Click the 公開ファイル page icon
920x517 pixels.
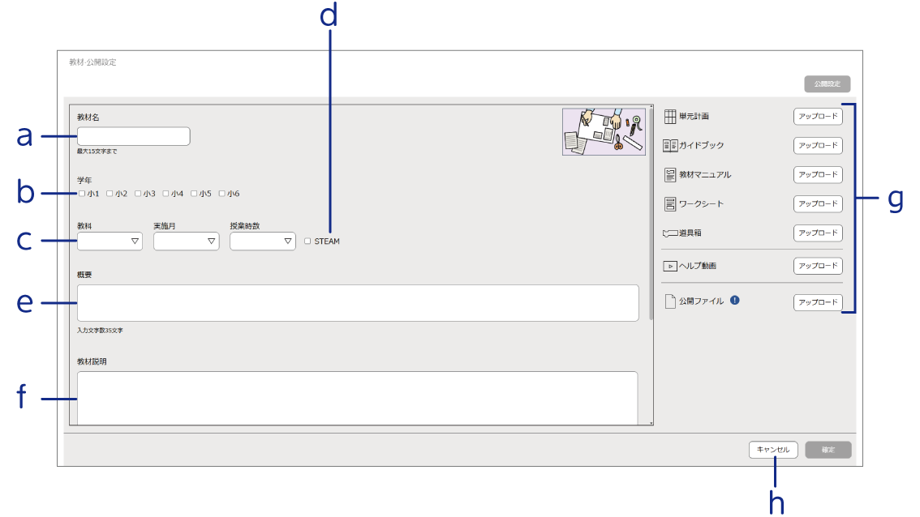[x=669, y=301]
